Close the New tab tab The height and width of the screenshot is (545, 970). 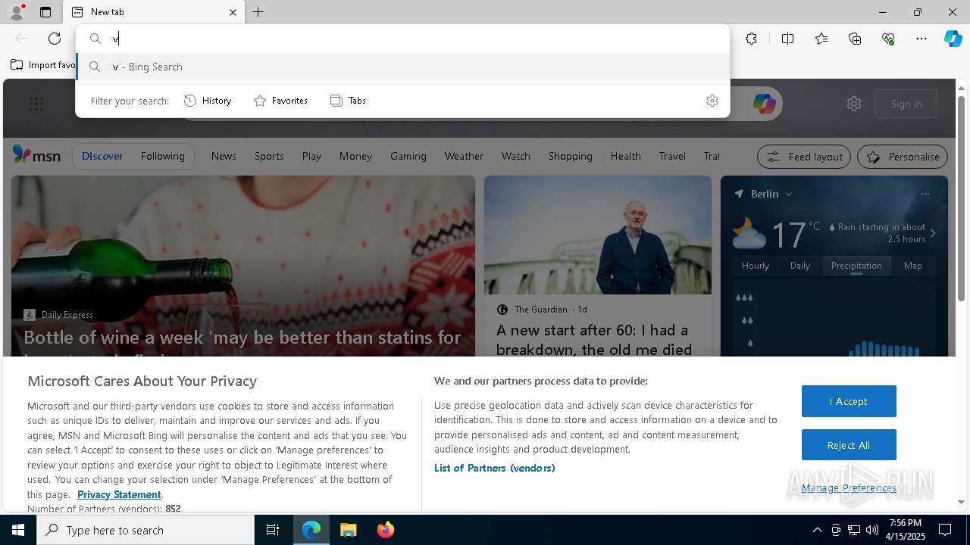233,12
